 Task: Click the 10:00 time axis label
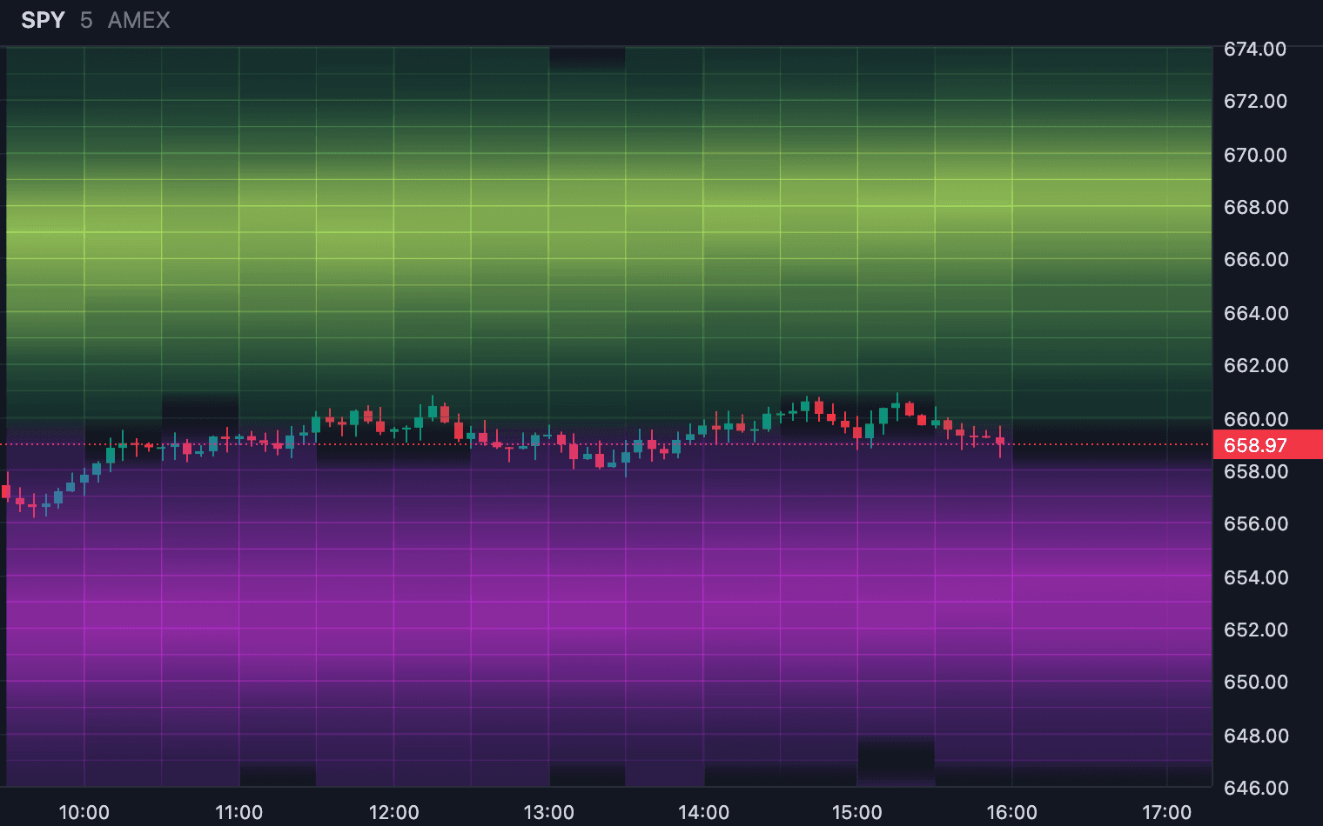[84, 812]
